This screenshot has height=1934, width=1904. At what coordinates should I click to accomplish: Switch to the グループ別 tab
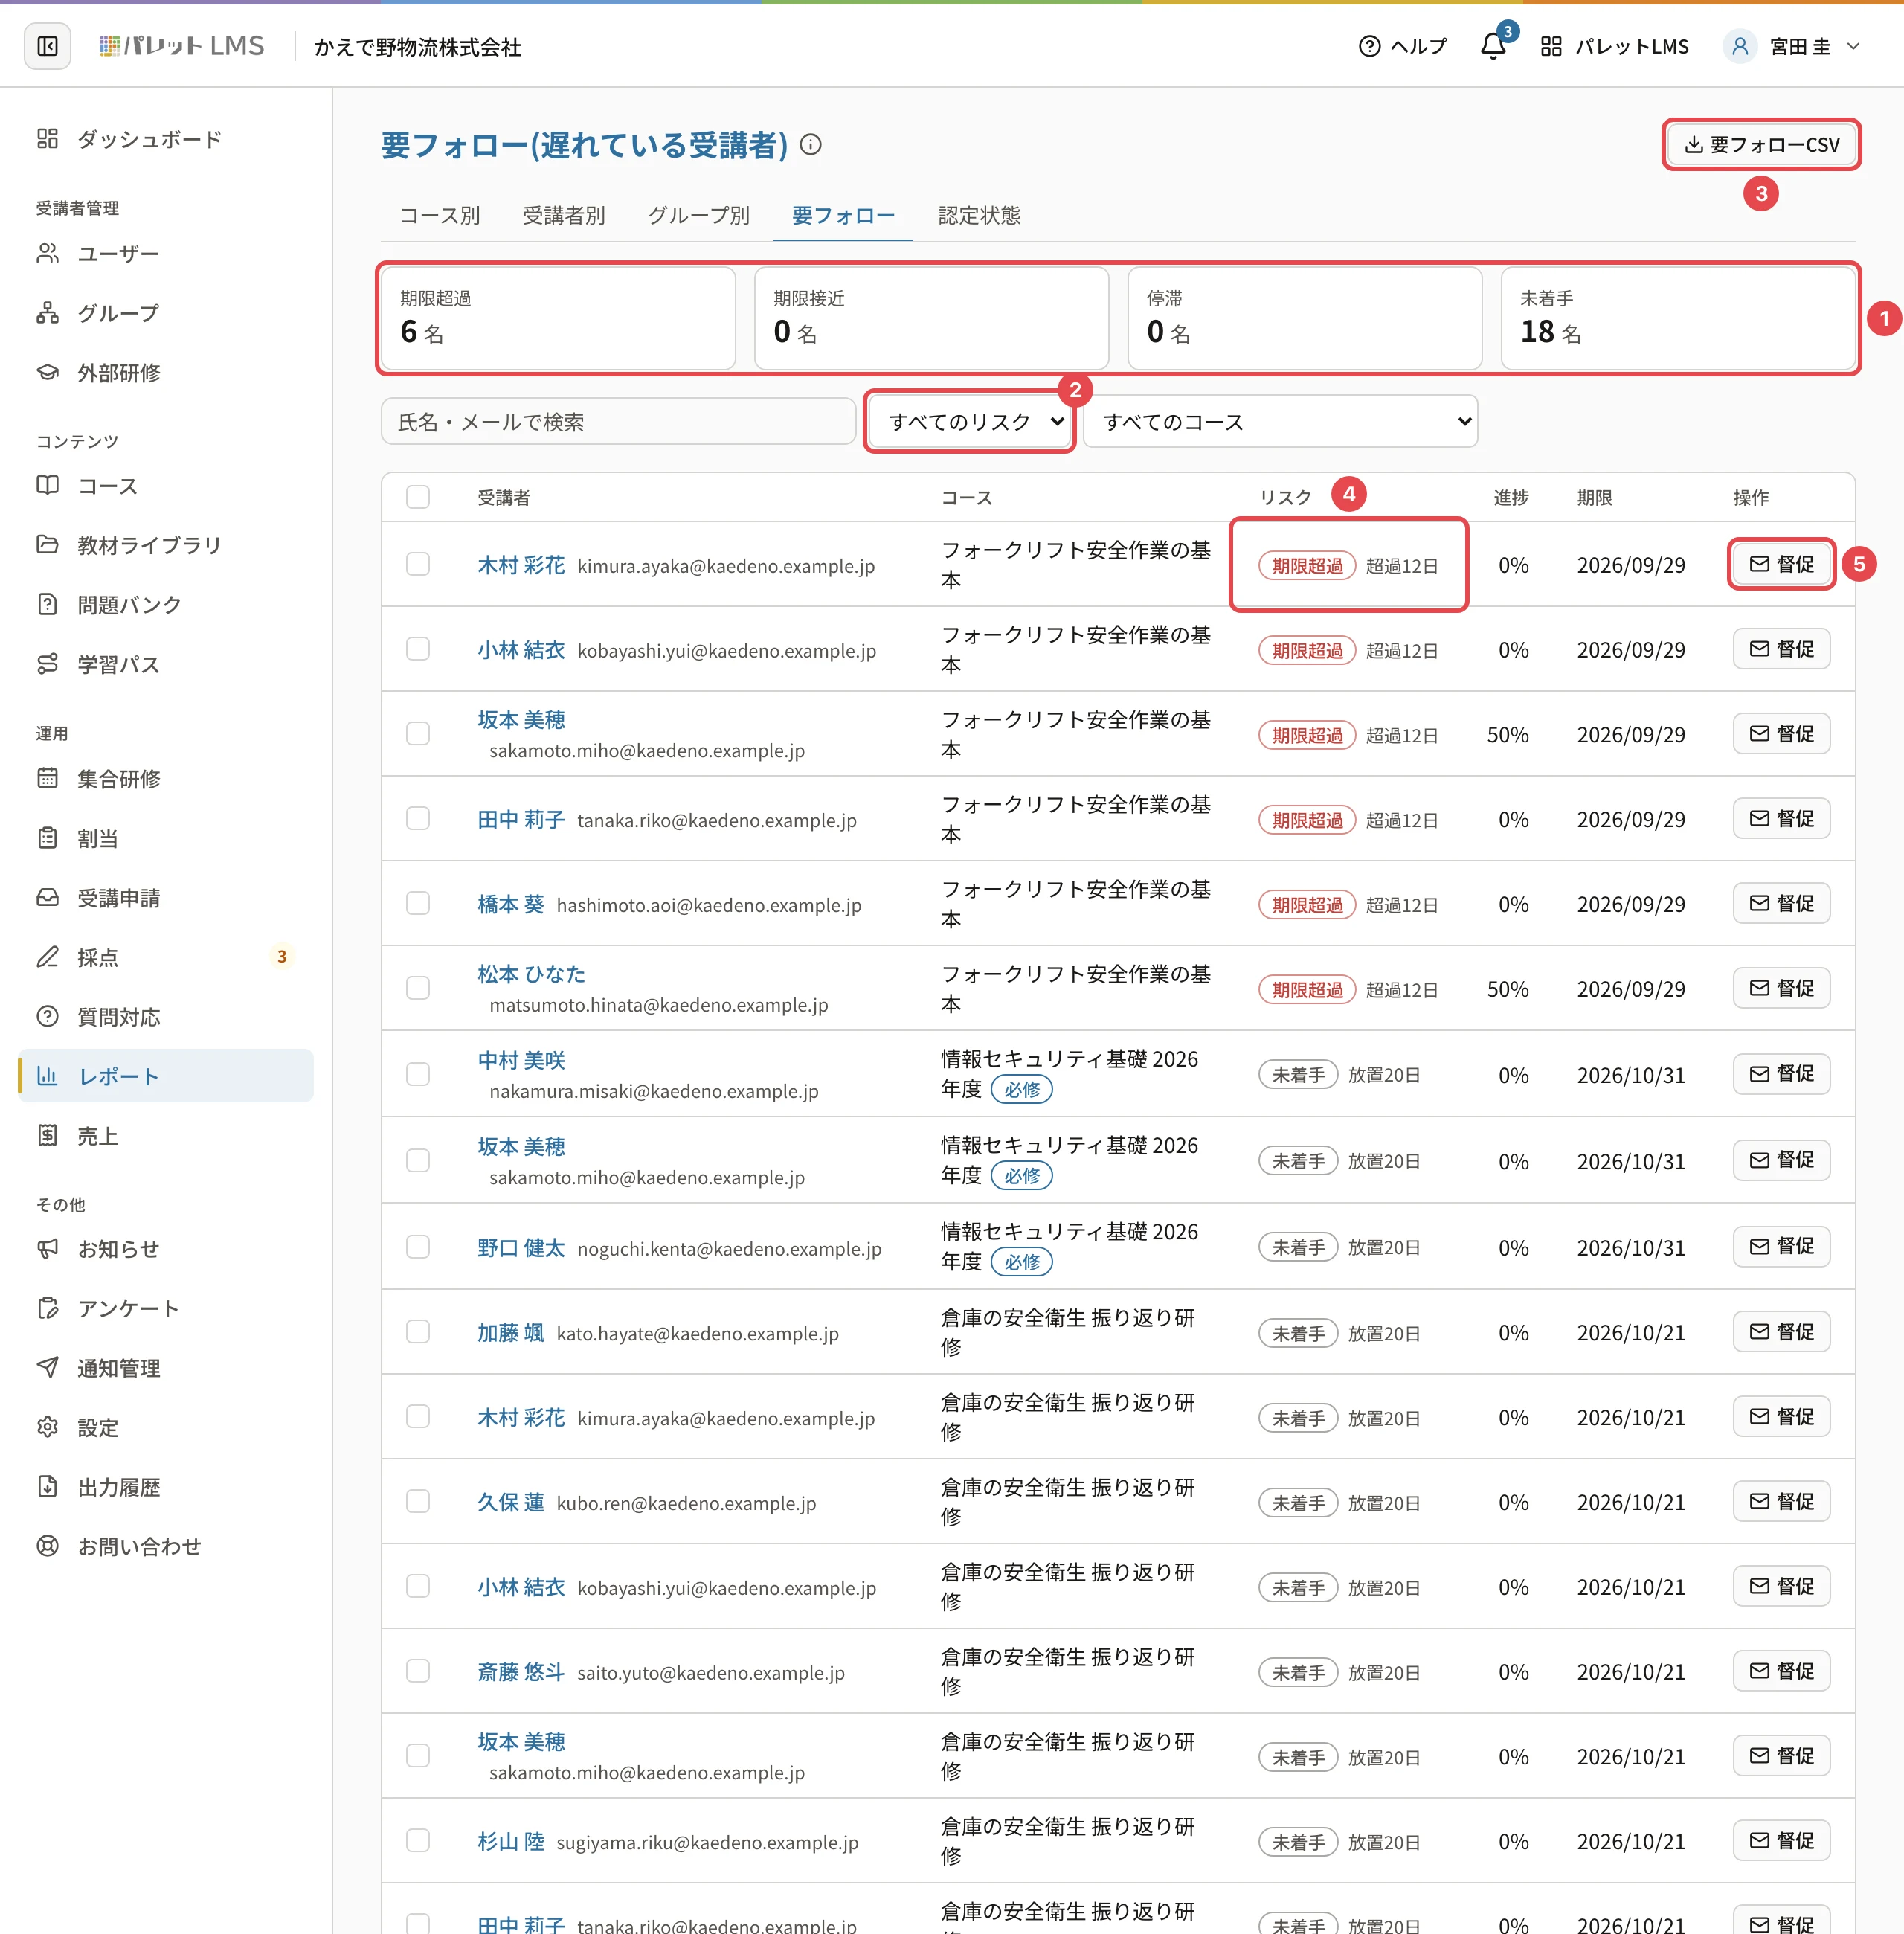pos(699,215)
